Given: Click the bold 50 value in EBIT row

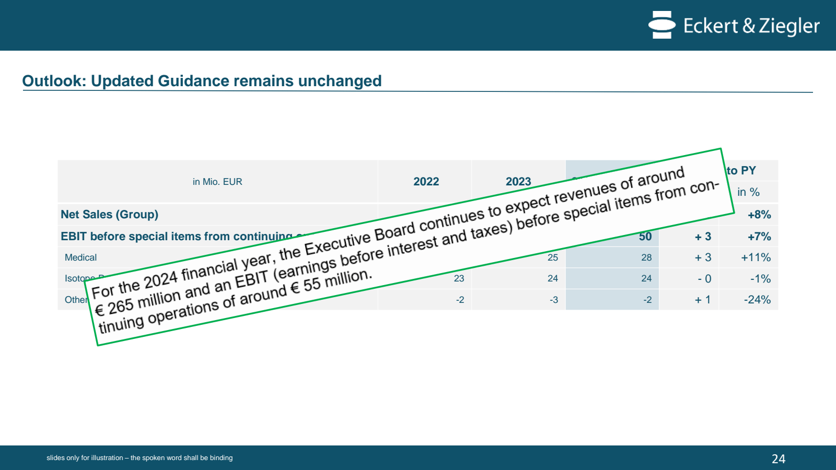Looking at the screenshot, I should click(645, 237).
